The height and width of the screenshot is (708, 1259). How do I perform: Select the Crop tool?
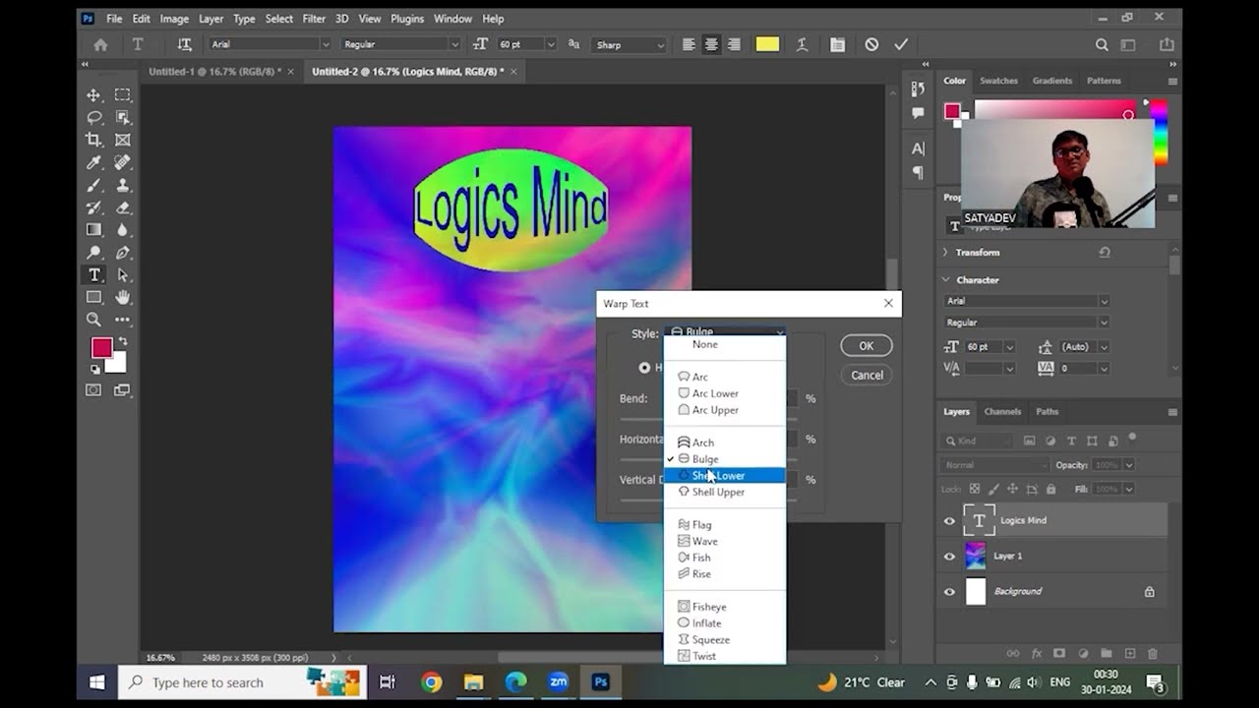point(93,141)
